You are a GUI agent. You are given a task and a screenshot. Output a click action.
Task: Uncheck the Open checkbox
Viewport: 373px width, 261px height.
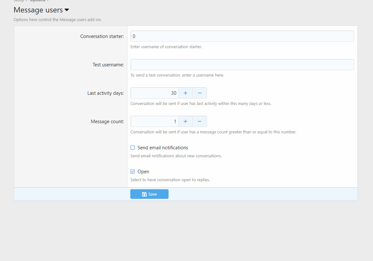coord(133,172)
